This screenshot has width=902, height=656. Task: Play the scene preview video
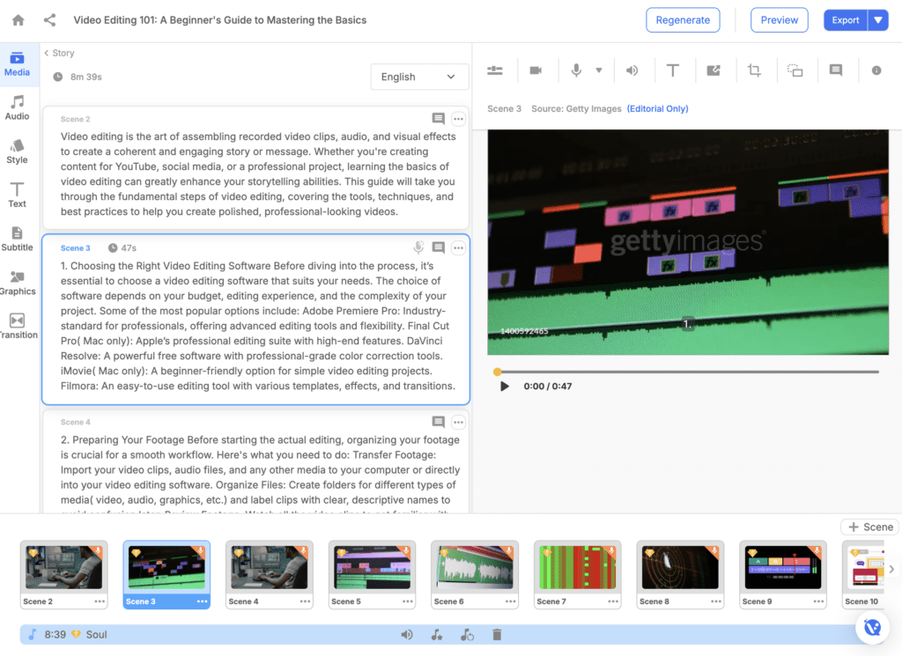pyautogui.click(x=505, y=387)
